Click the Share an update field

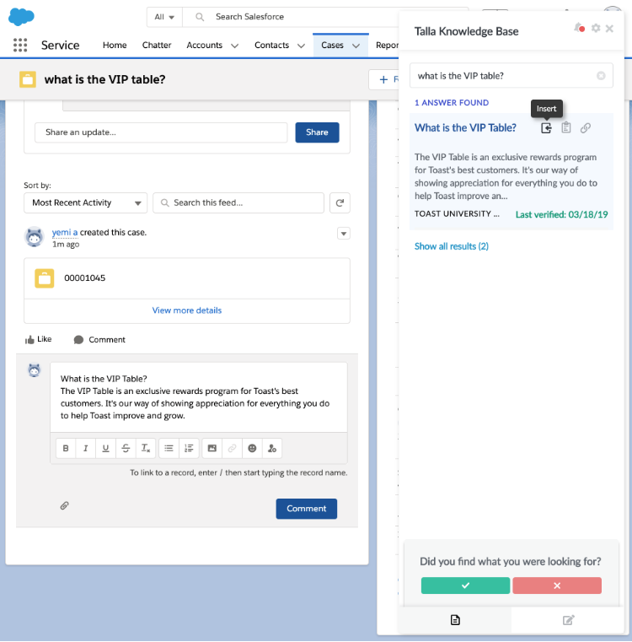tap(161, 132)
